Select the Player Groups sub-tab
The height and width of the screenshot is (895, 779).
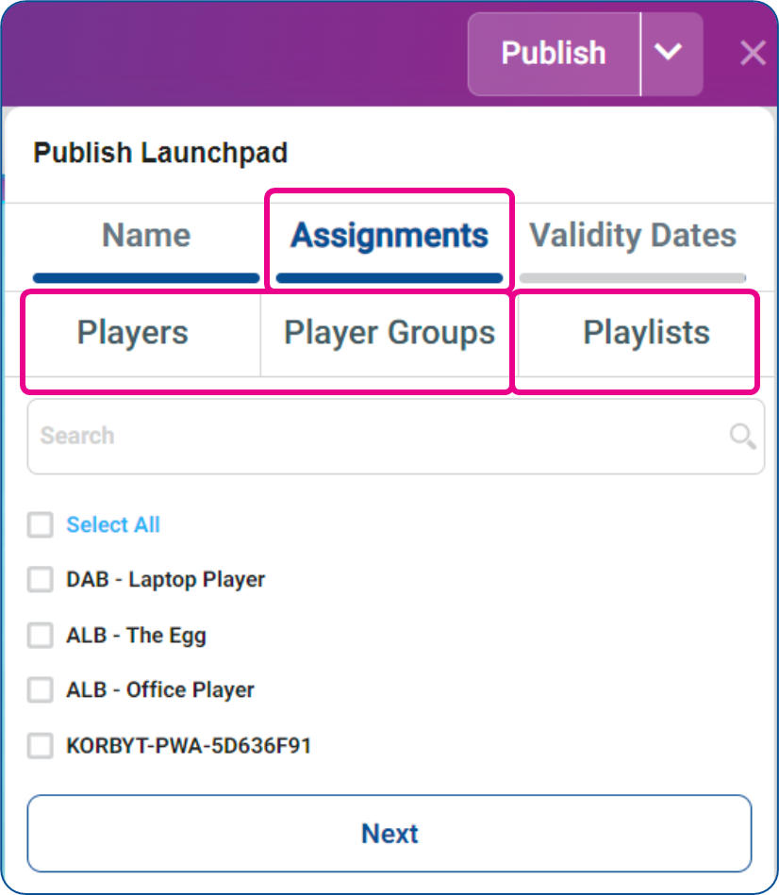pos(389,333)
